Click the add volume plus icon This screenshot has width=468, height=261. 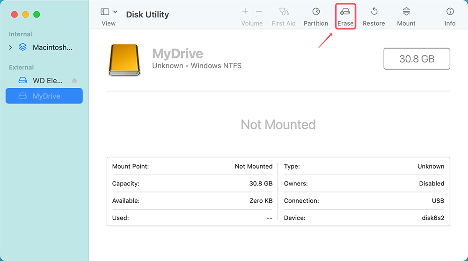[245, 11]
